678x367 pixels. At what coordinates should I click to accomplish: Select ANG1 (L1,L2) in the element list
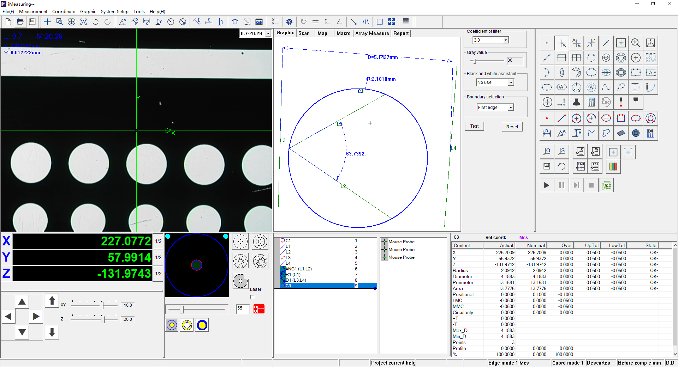click(299, 269)
